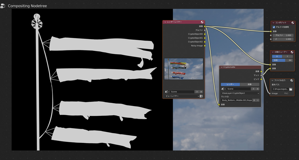The height and width of the screenshot is (160, 299).
Task: Select the レンダー tab in Cryptomatte node
Action: (230, 84)
